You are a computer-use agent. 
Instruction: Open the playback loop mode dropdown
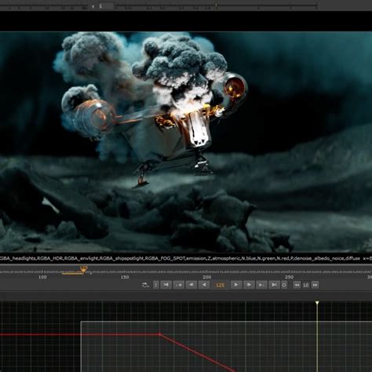click(x=145, y=285)
